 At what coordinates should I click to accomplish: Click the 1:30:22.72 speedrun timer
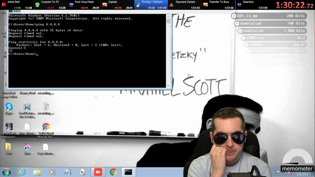click(294, 5)
